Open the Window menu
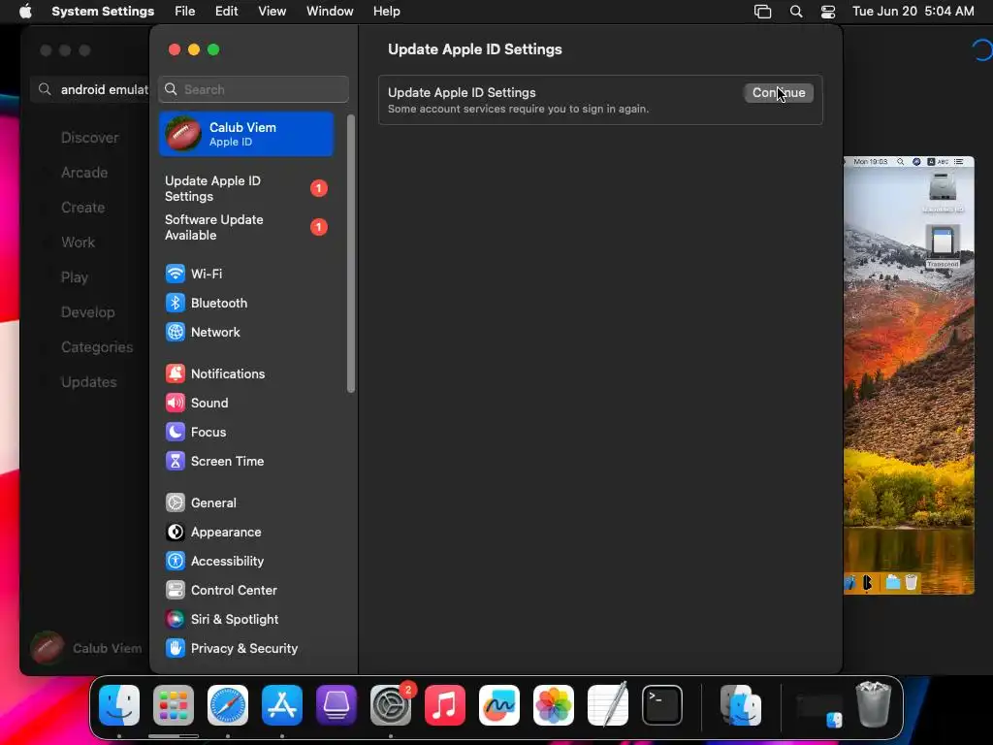This screenshot has height=745, width=993. pos(330,12)
